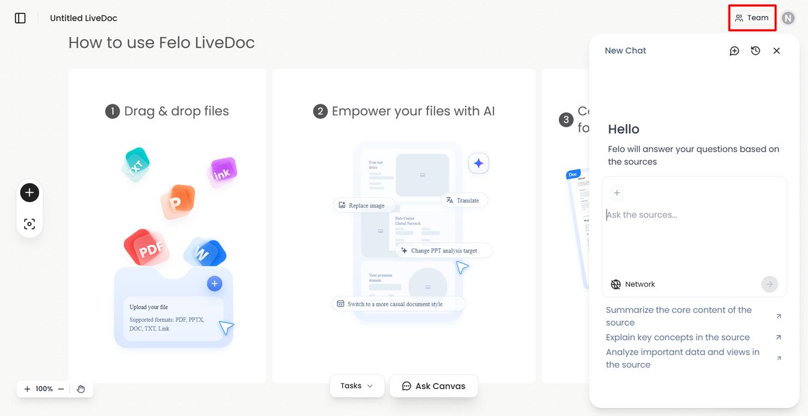
Task: Open Ask Canvas chat button
Action: [x=434, y=386]
